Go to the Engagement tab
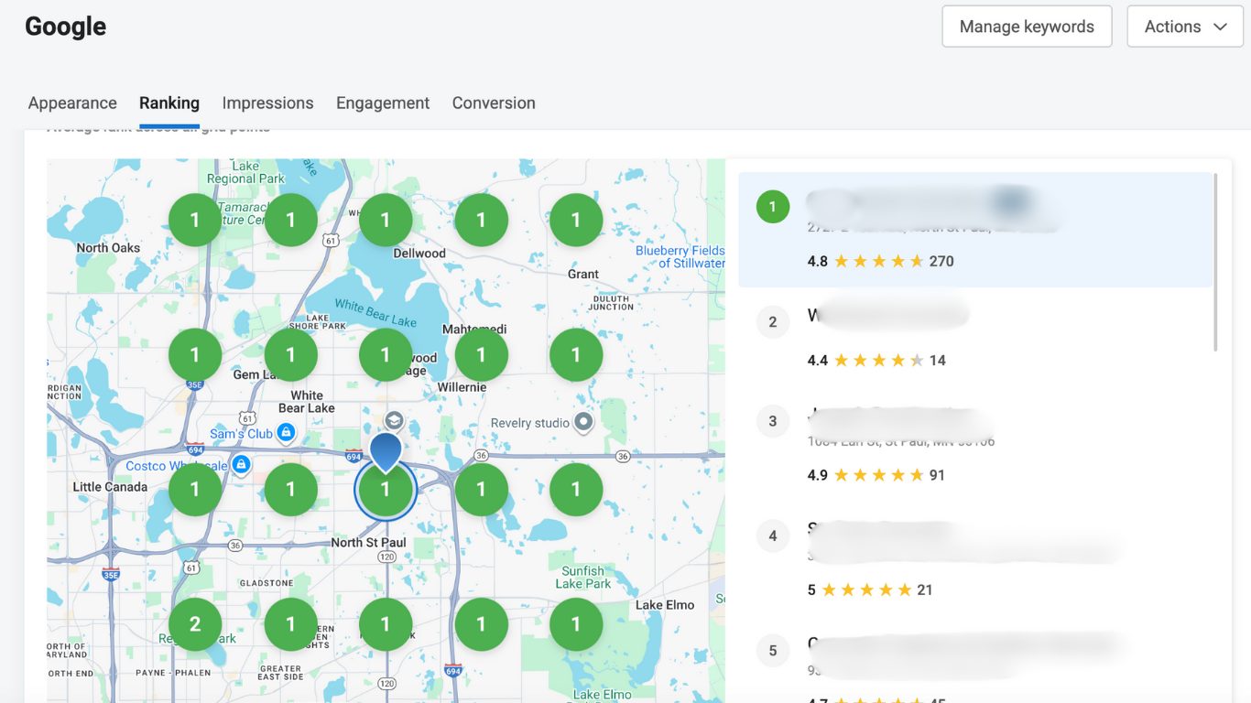The height and width of the screenshot is (703, 1251). point(383,103)
